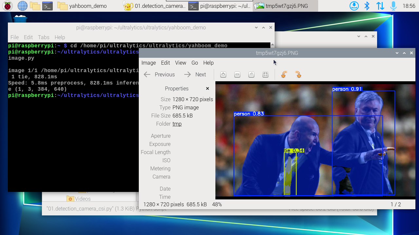Image resolution: width=419 pixels, height=235 pixels.
Task: Open the network tray icon
Action: 380,6
